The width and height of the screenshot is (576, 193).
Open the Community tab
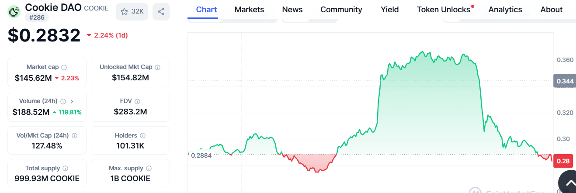[x=341, y=10]
